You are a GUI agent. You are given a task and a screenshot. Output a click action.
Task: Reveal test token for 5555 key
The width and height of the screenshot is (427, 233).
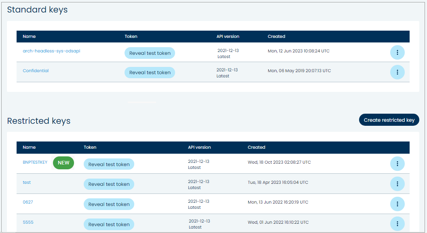109,225
